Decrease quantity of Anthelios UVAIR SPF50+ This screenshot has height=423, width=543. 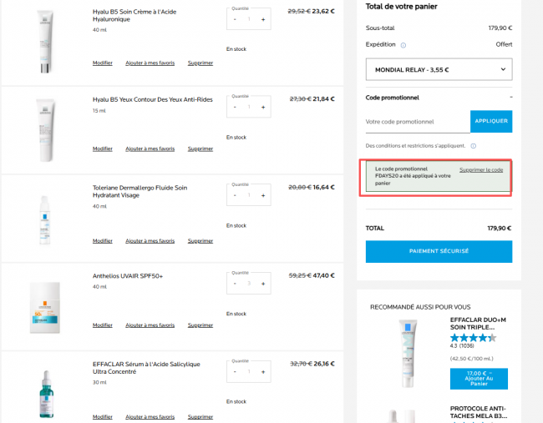coord(235,284)
